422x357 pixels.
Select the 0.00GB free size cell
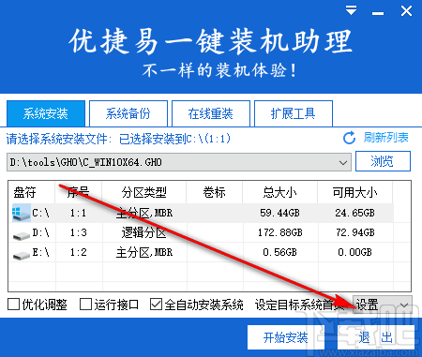[x=354, y=252]
